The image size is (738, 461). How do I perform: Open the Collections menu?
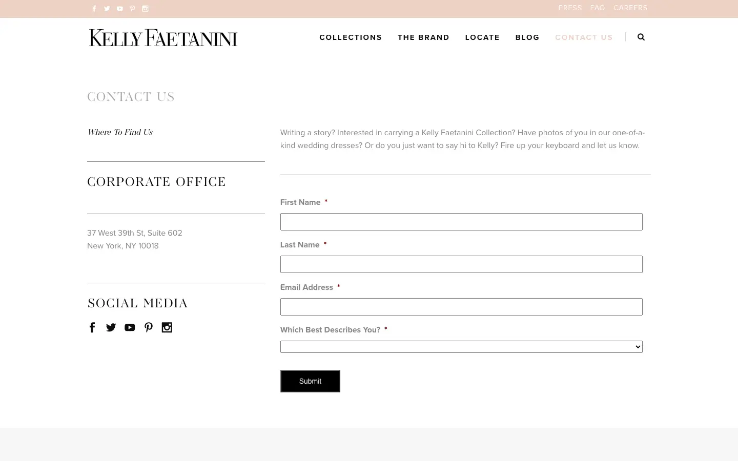click(351, 37)
